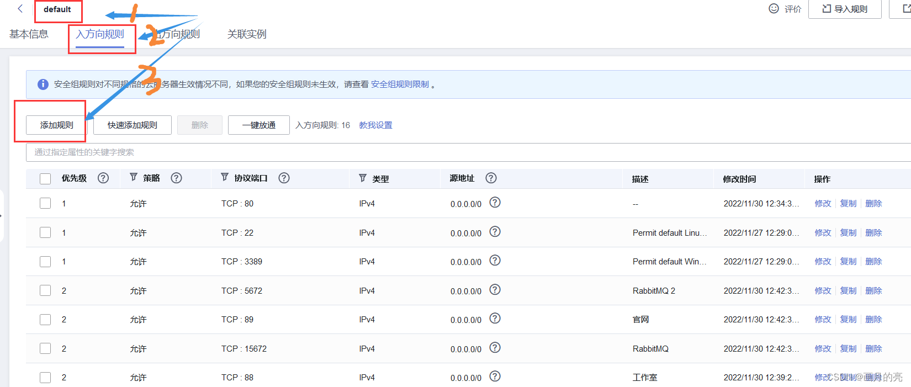911x387 pixels.
Task: Select checkbox for TCP : 15672 rule
Action: click(45, 348)
